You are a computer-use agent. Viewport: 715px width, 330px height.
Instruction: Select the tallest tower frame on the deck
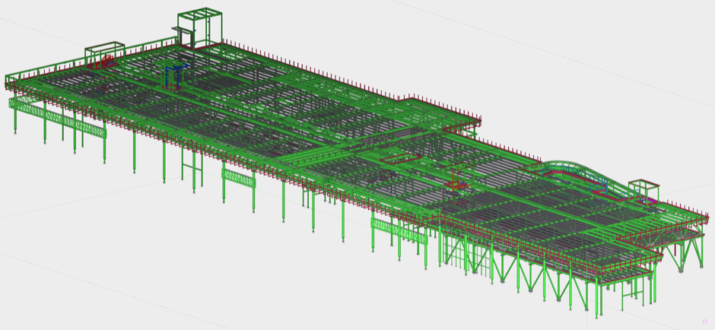(x=200, y=28)
